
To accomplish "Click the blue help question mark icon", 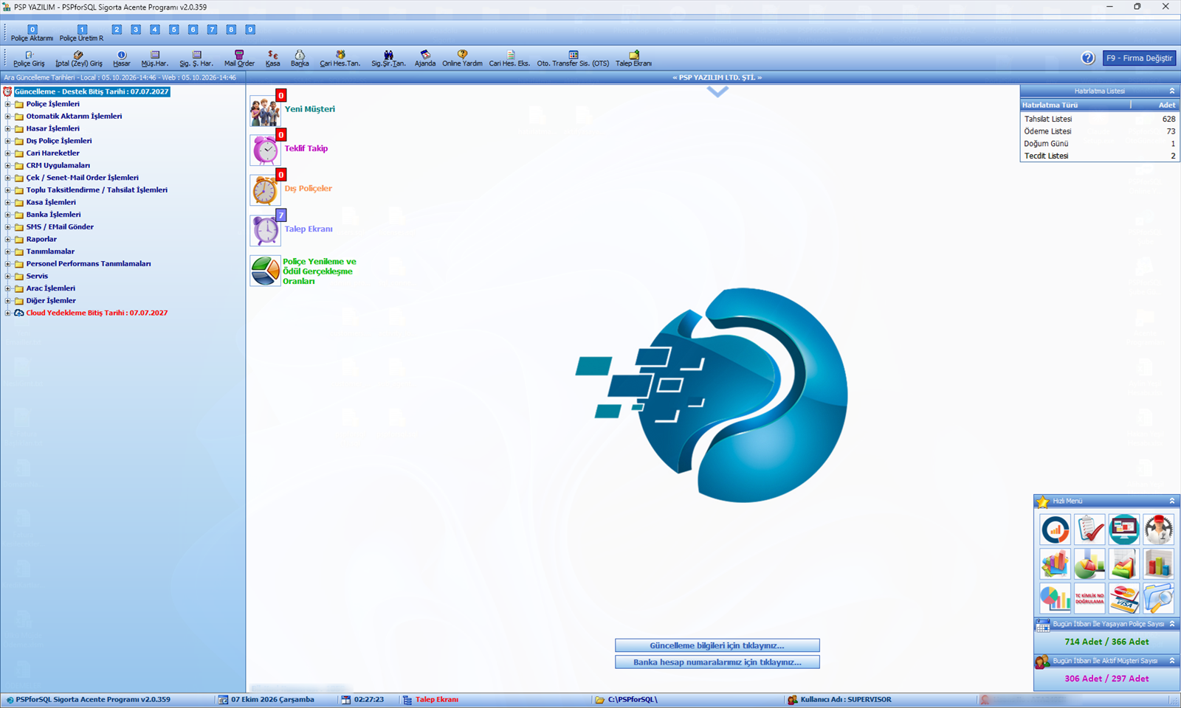I will (1088, 58).
